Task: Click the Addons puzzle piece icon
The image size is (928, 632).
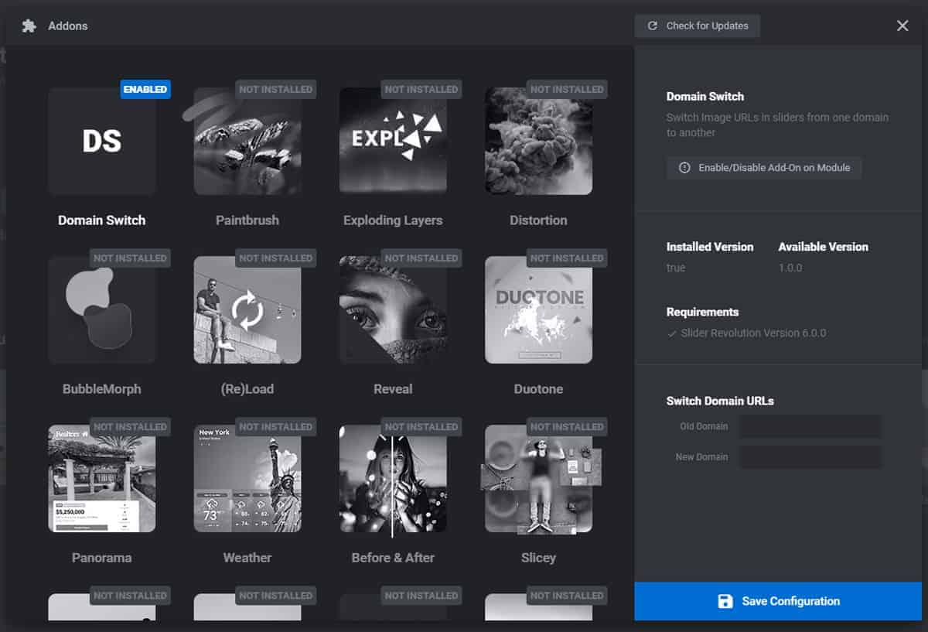Action: click(x=29, y=26)
